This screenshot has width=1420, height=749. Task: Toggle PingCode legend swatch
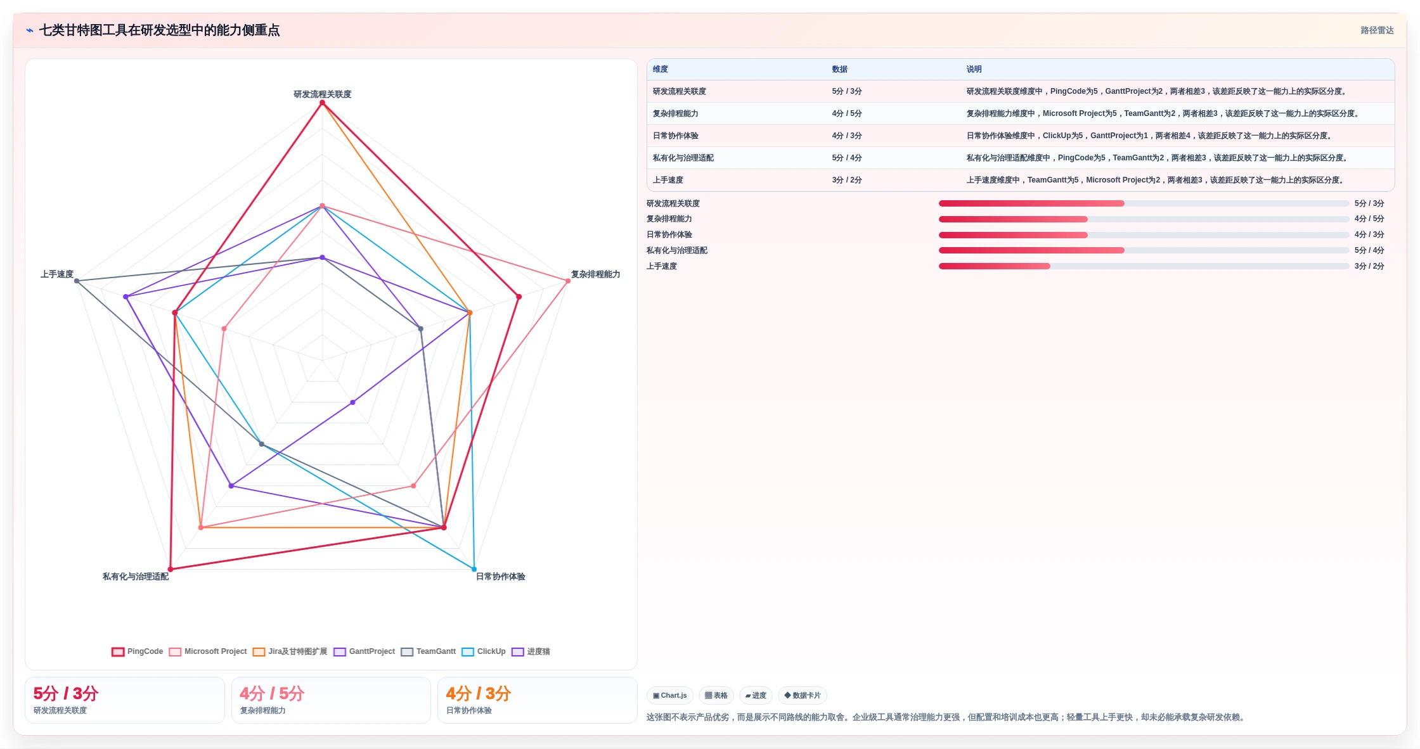(118, 651)
